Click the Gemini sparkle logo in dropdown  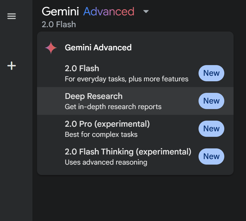51,48
